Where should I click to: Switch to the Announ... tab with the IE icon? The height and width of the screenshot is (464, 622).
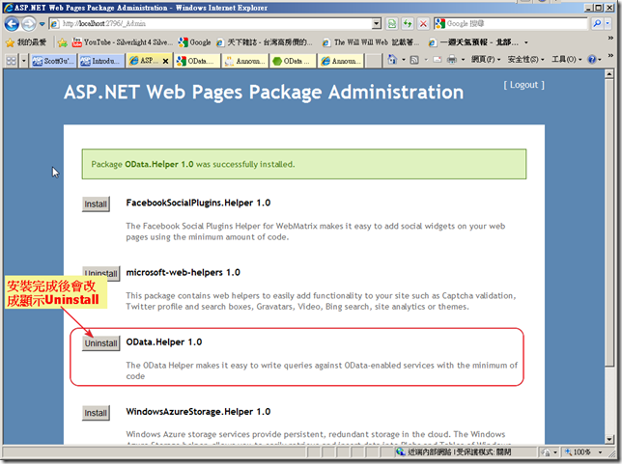[341, 61]
